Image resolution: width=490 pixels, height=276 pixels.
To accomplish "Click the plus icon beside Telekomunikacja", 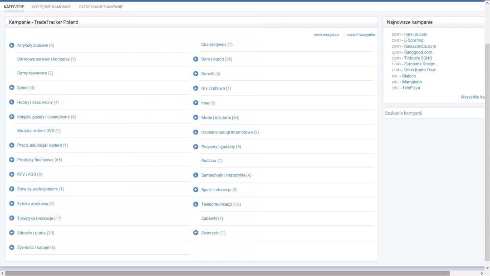I will coord(196,204).
